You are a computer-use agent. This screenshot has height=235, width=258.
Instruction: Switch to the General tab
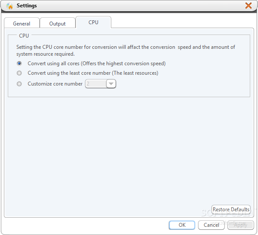[22, 23]
